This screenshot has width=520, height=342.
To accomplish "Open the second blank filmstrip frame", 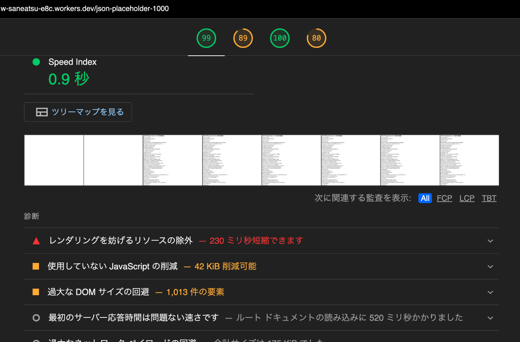I will tap(113, 160).
